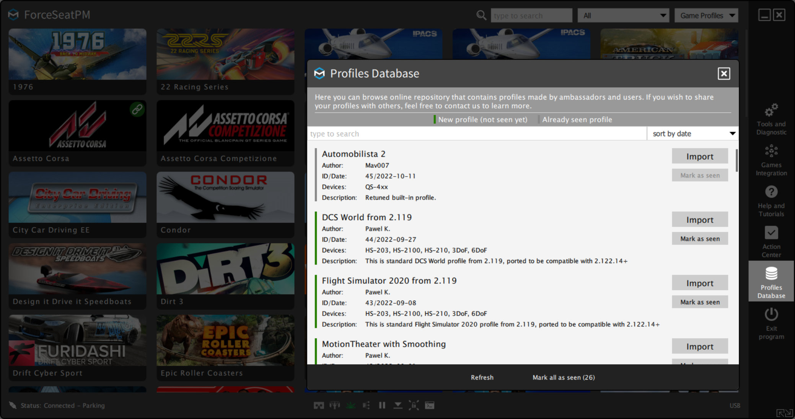Viewport: 795px width, 419px height.
Task: Open the 1976 game tile
Action: tap(77, 61)
